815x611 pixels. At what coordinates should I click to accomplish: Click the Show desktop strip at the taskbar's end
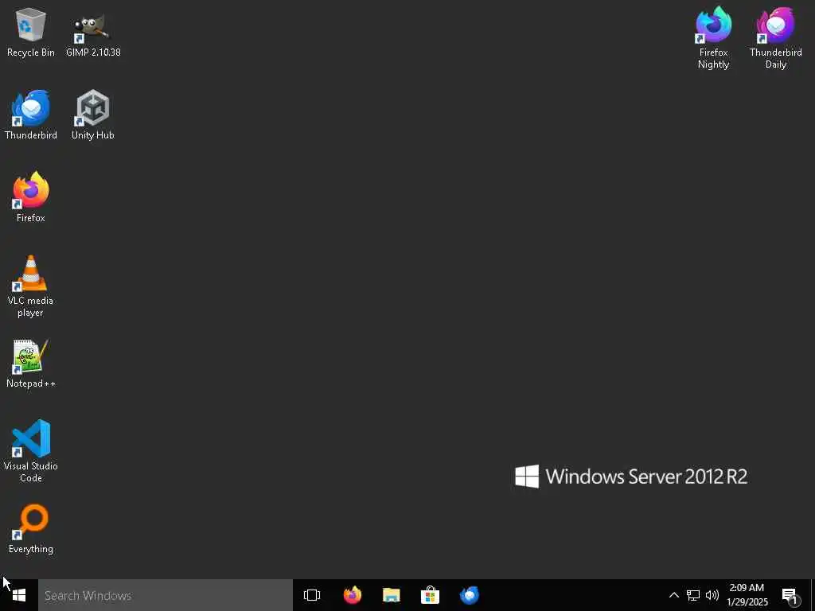813,595
